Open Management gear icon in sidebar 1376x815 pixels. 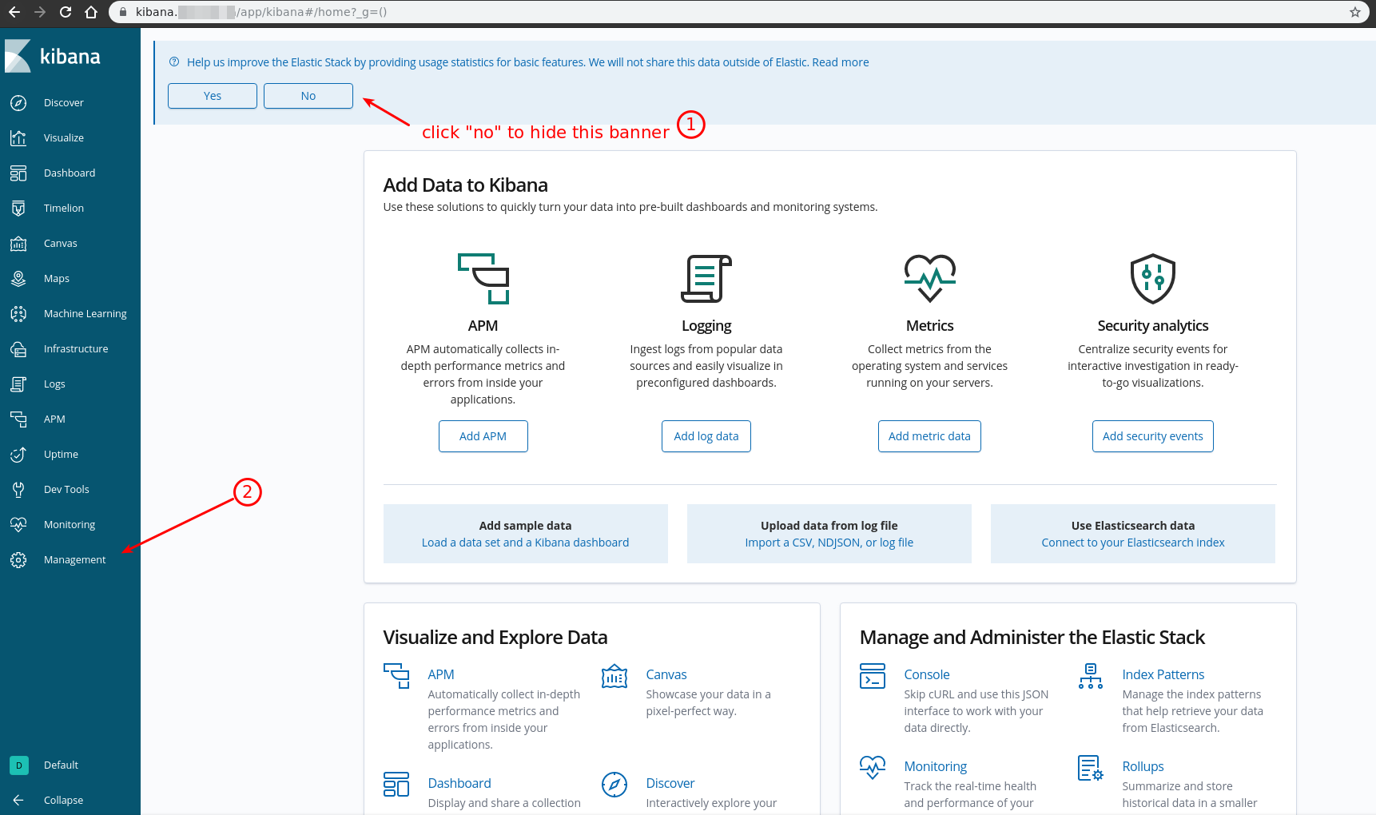(18, 560)
